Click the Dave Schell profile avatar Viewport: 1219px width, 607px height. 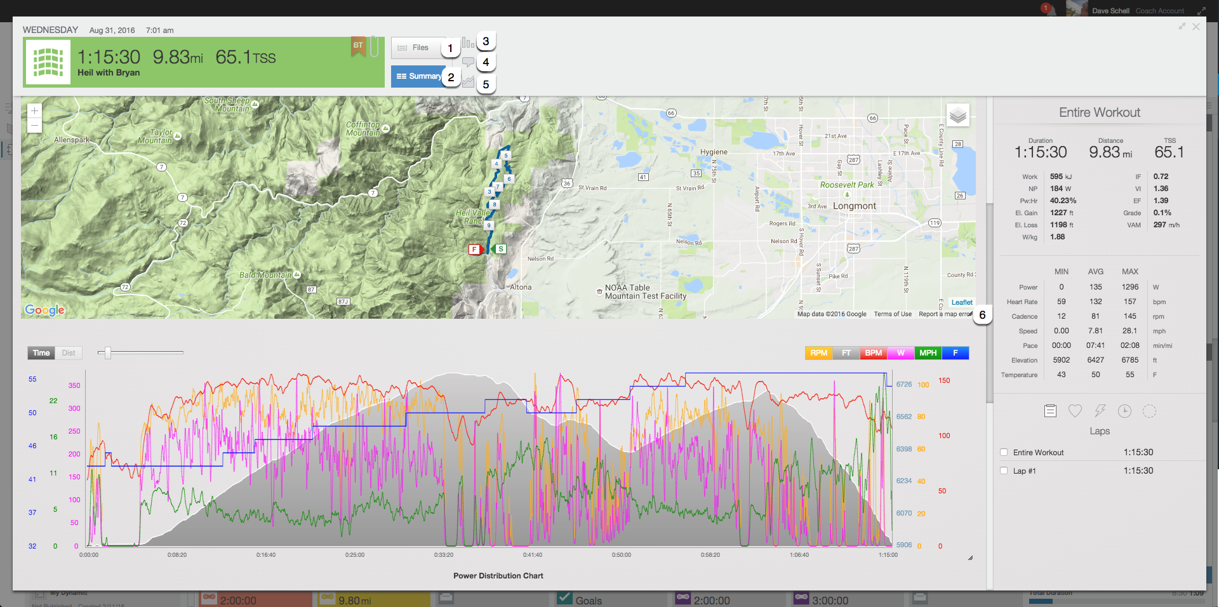tap(1077, 8)
